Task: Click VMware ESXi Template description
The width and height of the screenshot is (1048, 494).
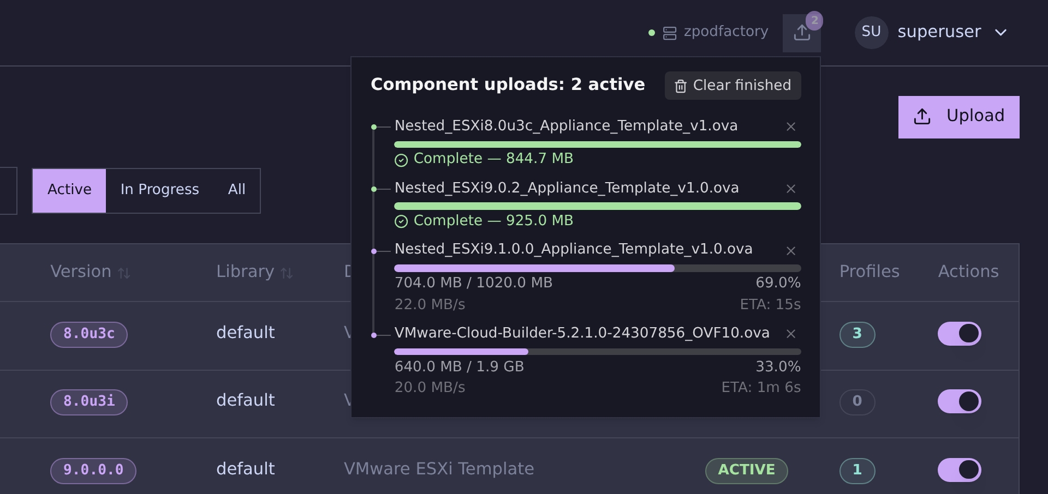Action: click(x=439, y=469)
